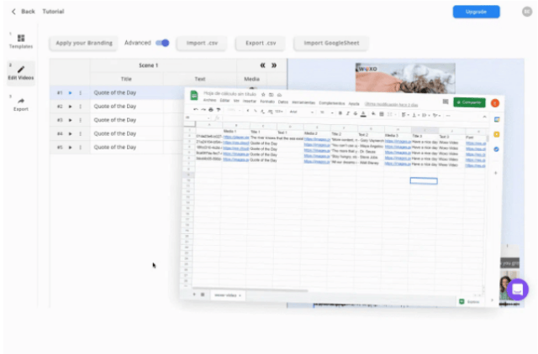The height and width of the screenshot is (354, 538).
Task: Click the Import .csv button
Action: [x=202, y=43]
